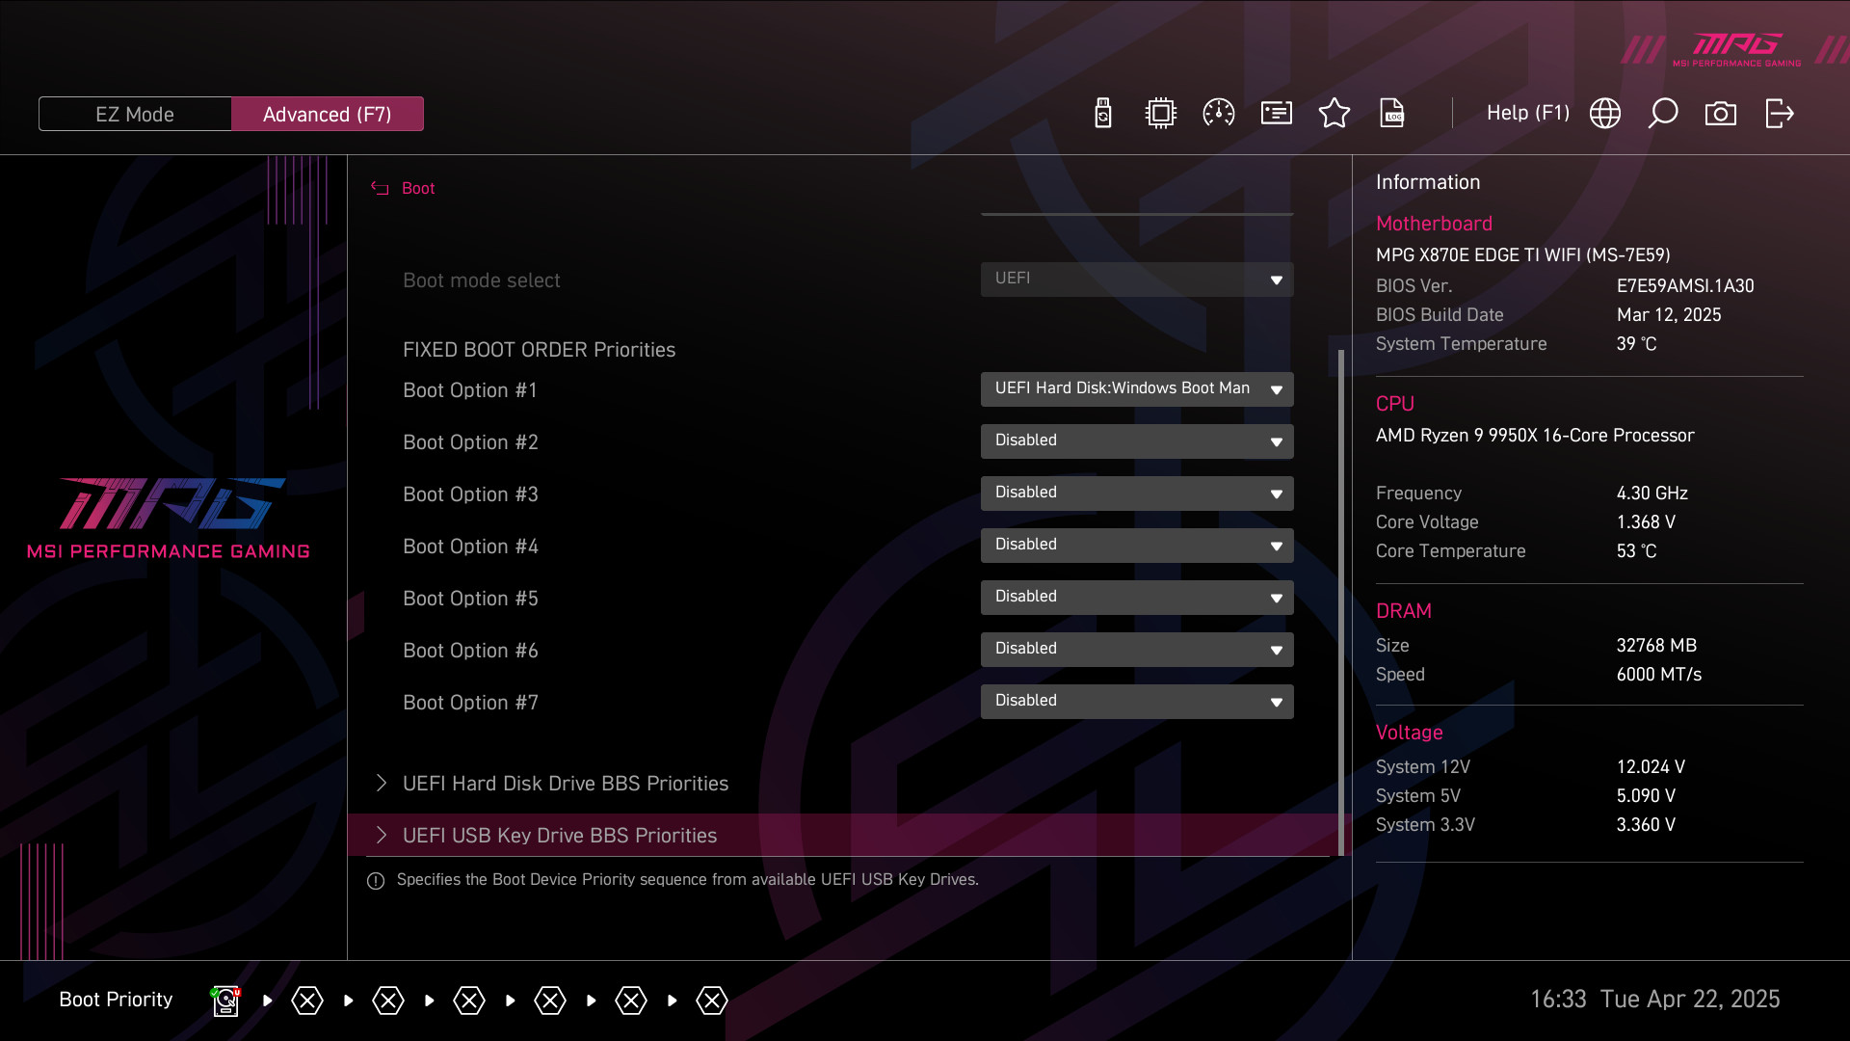Screen dimensions: 1850x1041
Task: Open the Boot Option #4 dropdown
Action: (x=1137, y=546)
